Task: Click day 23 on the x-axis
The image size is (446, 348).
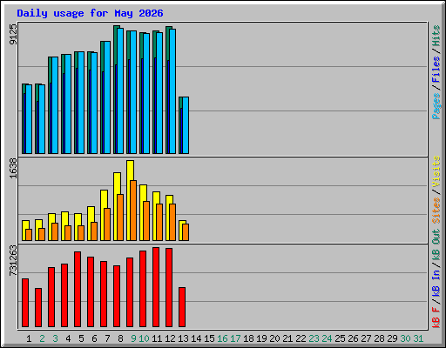Action: tap(314, 338)
